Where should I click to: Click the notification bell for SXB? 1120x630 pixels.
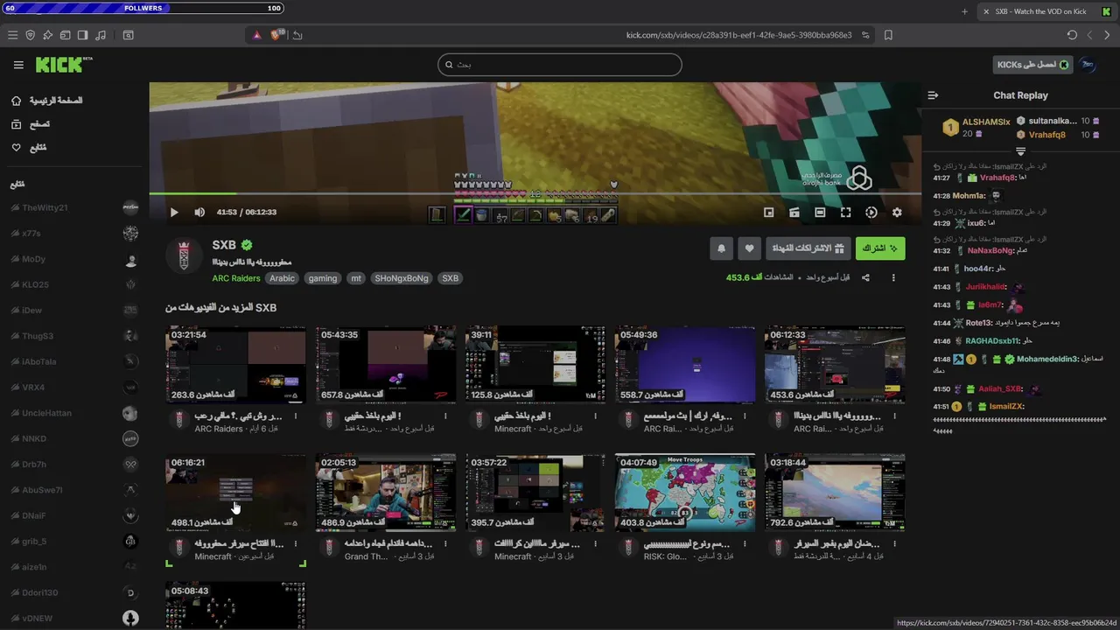pos(721,248)
